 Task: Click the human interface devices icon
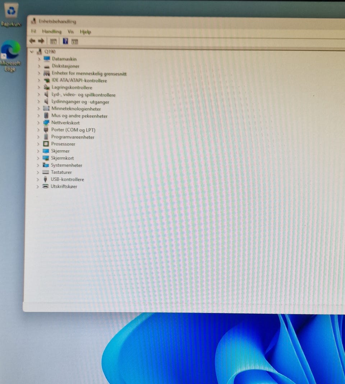47,73
